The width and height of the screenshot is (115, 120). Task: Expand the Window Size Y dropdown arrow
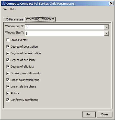pyautogui.click(x=106, y=34)
